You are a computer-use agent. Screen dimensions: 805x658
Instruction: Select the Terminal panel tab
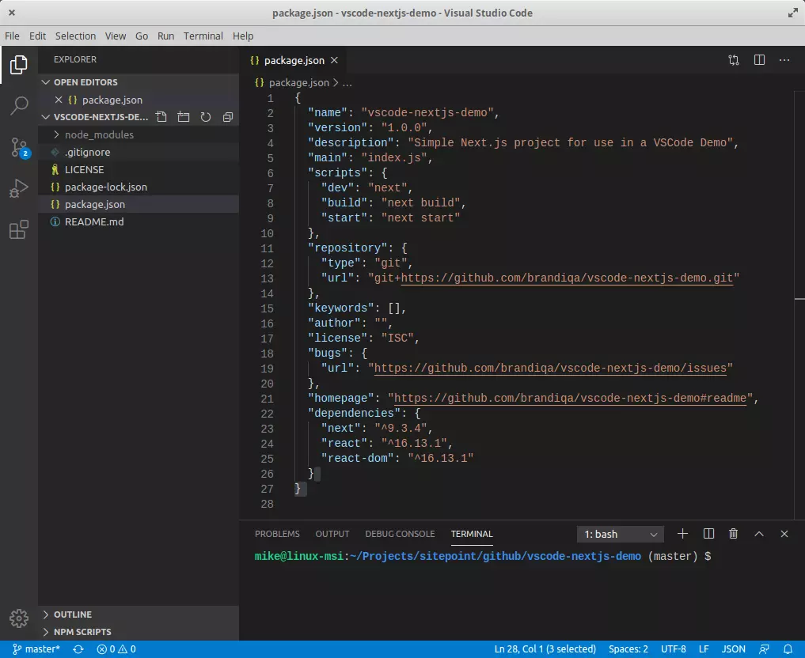(x=472, y=534)
